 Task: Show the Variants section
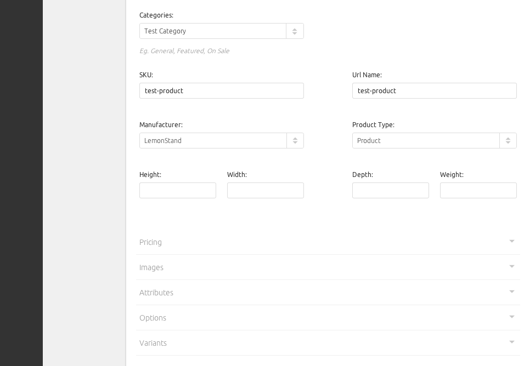pyautogui.click(x=153, y=343)
